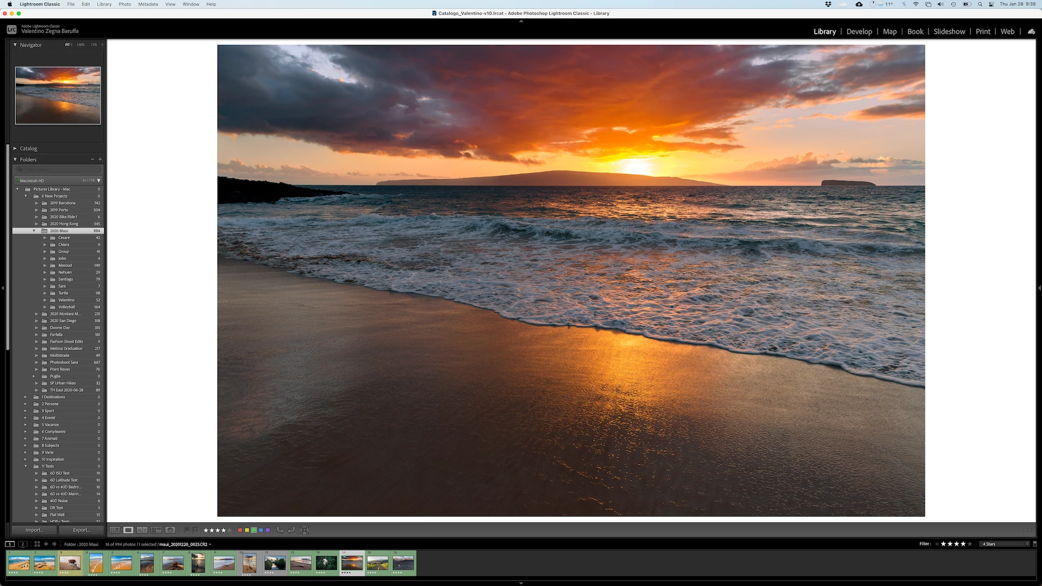Click the Import button

click(34, 530)
